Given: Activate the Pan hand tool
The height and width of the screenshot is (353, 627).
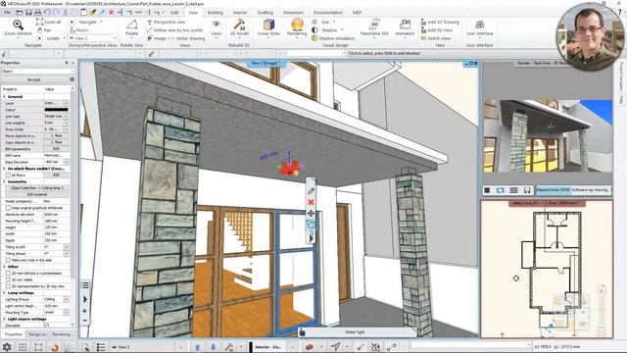Looking at the screenshot, I should [39, 30].
